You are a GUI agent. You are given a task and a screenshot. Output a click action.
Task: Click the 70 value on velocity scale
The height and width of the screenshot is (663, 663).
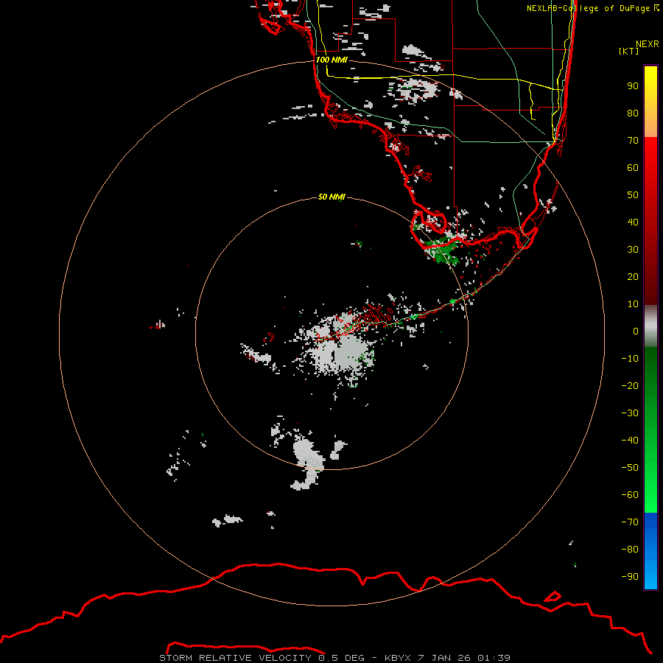(x=633, y=141)
